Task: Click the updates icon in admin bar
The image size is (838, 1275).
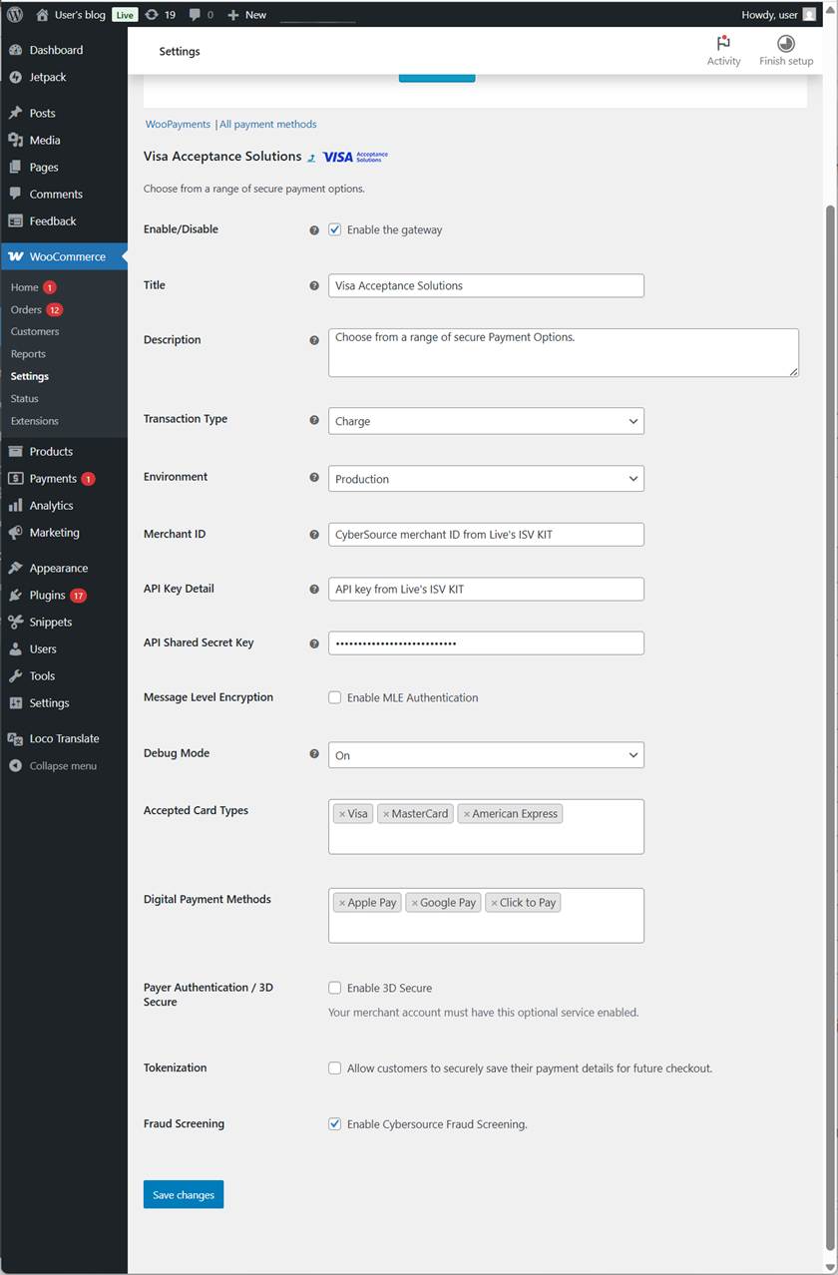Action: tap(152, 15)
